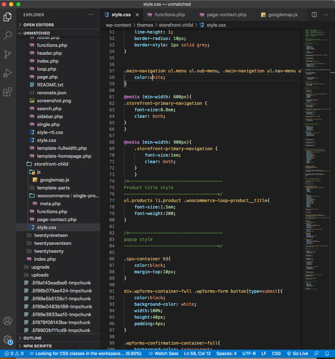Click the Looking for CSS classes status item

(85, 353)
